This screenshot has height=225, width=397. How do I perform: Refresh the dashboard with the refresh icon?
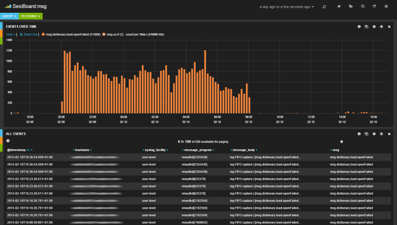pyautogui.click(x=324, y=7)
